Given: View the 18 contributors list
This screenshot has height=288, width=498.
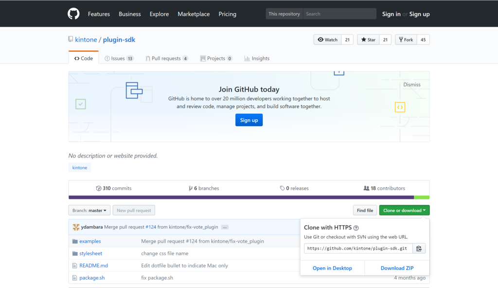Looking at the screenshot, I should tap(384, 188).
